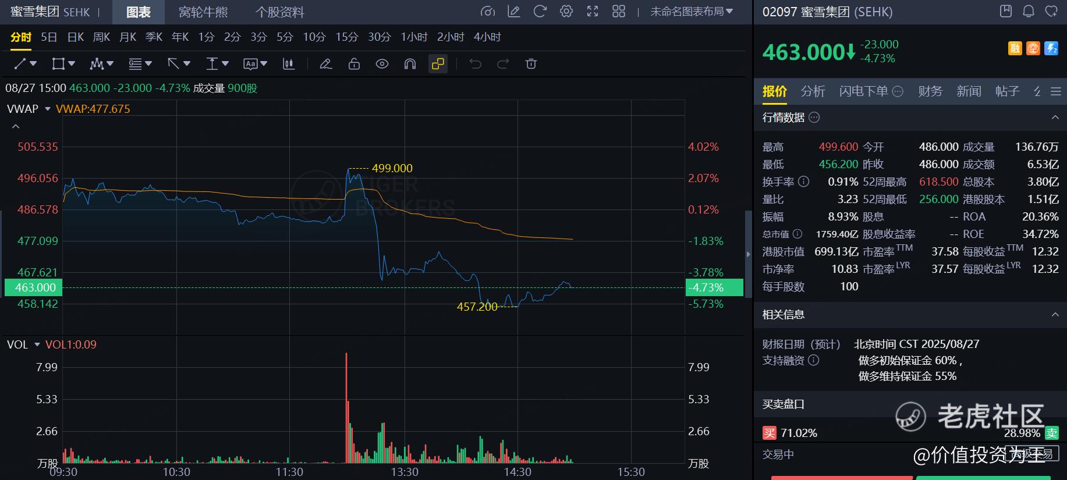The height and width of the screenshot is (480, 1067).
Task: Collapse the 行情数据 section
Action: pyautogui.click(x=1055, y=118)
